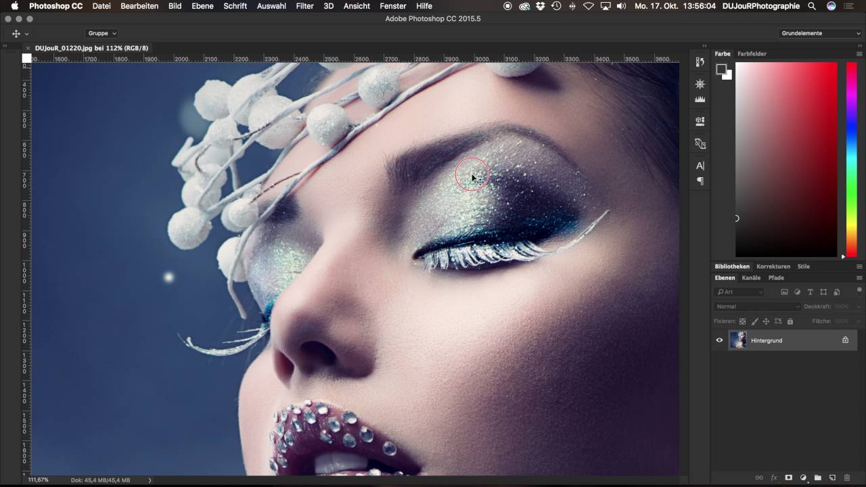Click the link layers icon

[759, 478]
